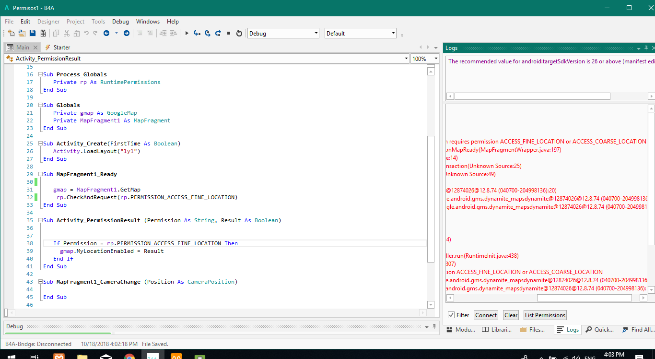
Task: Open the Default configuration dropdown
Action: click(x=393, y=33)
